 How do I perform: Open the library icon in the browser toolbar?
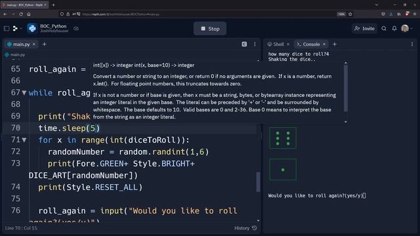(399, 14)
